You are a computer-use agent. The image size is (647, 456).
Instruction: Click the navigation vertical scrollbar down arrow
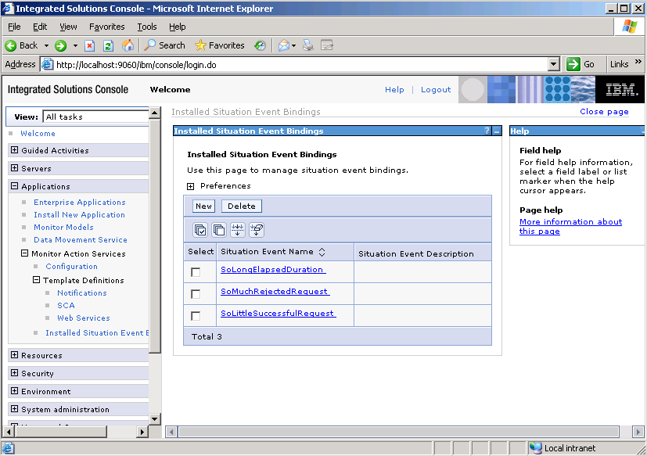click(155, 419)
